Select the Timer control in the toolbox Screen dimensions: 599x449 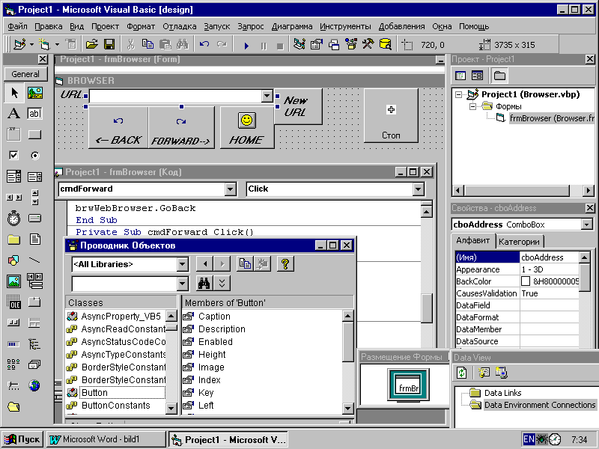pos(13,219)
